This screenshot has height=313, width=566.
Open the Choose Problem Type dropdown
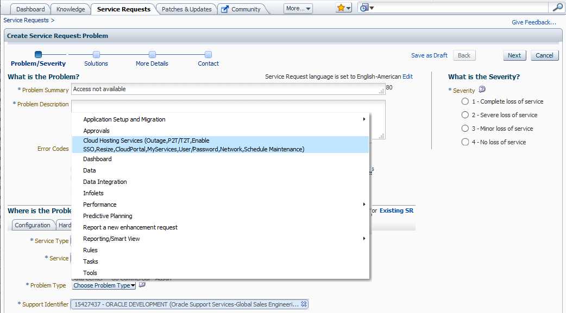click(104, 285)
